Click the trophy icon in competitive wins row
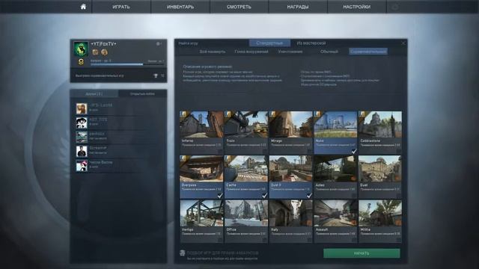Screen dimensions: 479x269 pyautogui.click(x=156, y=75)
